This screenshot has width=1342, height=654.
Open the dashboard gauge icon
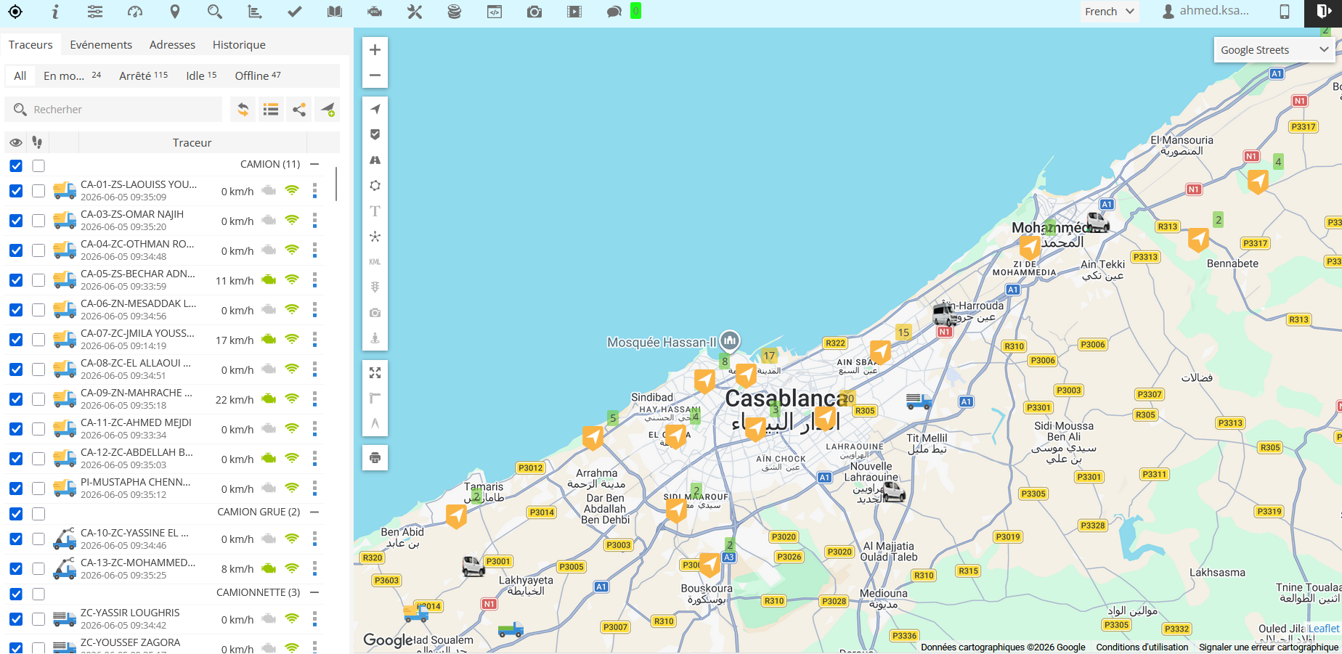(x=135, y=12)
